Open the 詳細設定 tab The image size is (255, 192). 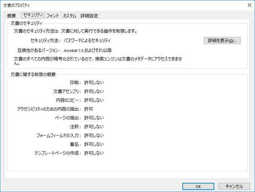point(89,16)
